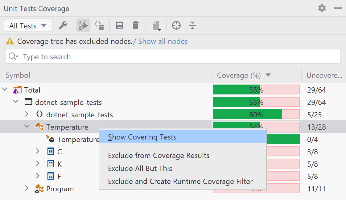Screen dimensions: 346x200
Task: Click the save coverage snapshot icon
Action: [x=120, y=25]
